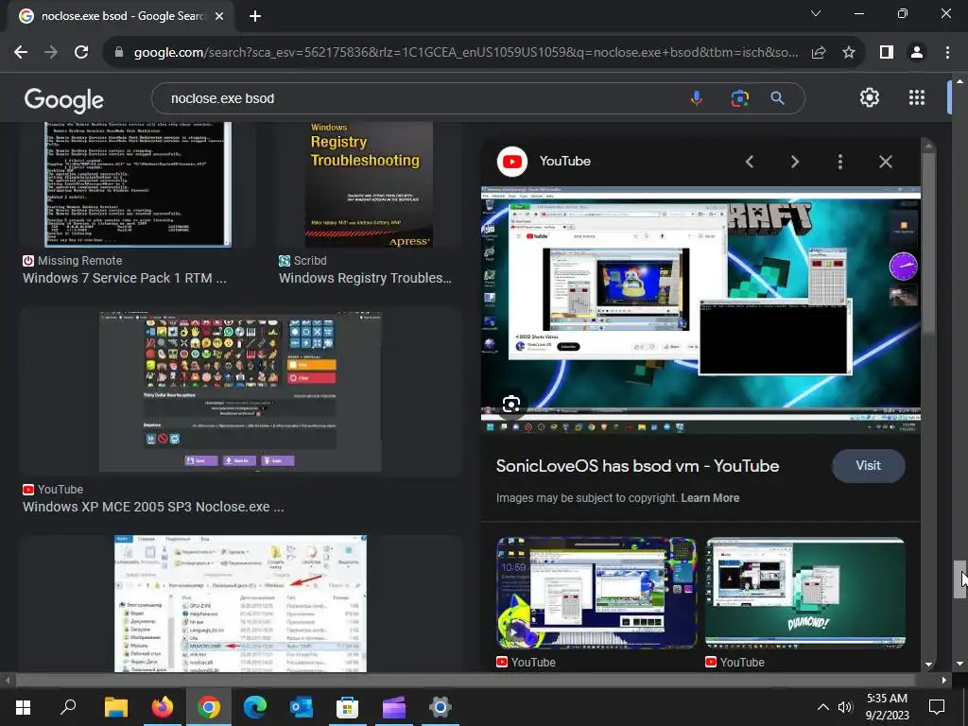Open notifications action center
Viewport: 968px width, 726px height.
click(x=937, y=707)
